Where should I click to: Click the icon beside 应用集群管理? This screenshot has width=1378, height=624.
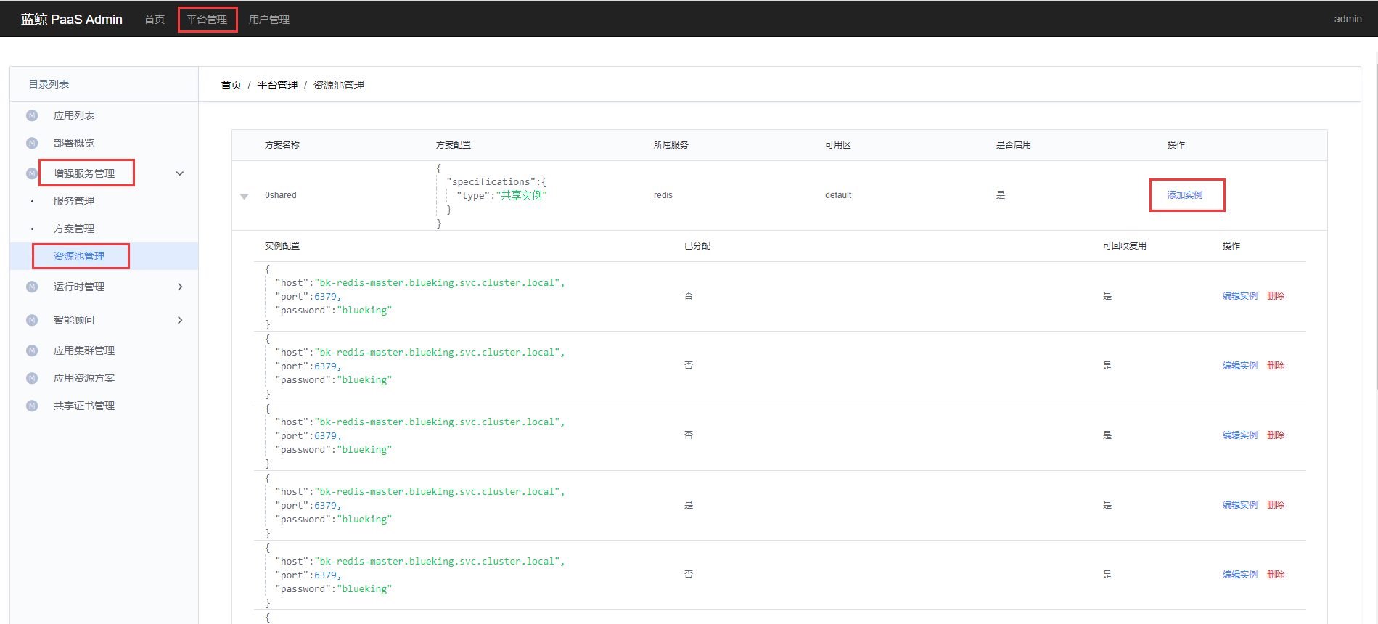32,350
